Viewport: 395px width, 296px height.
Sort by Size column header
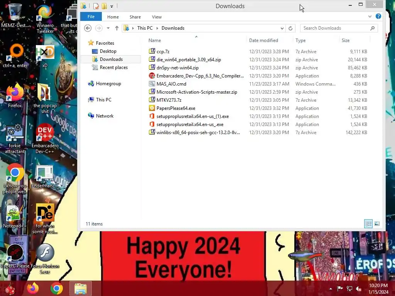coord(345,40)
